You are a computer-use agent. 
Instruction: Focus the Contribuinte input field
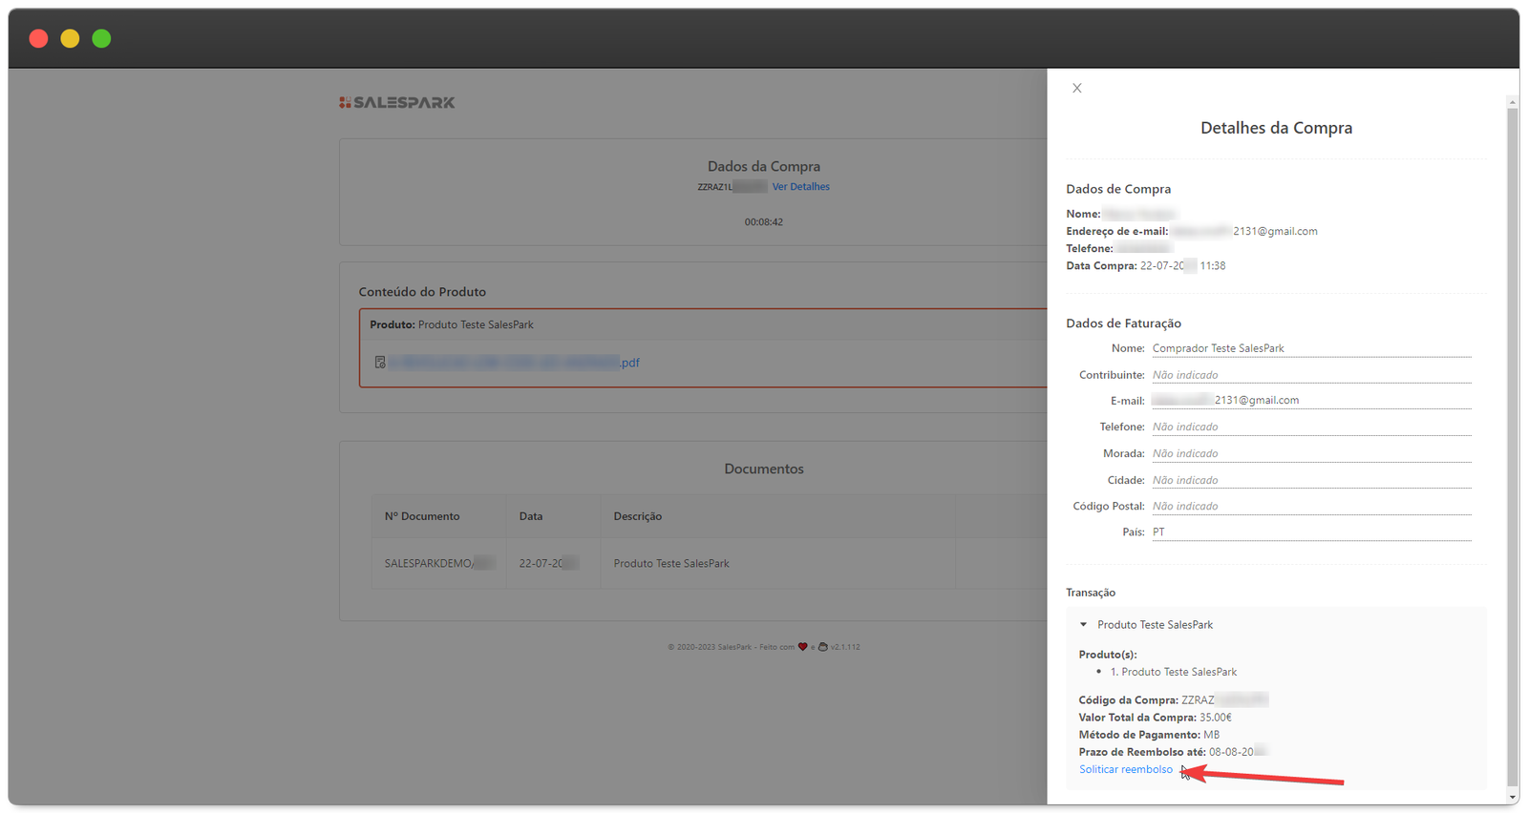click(x=1310, y=375)
